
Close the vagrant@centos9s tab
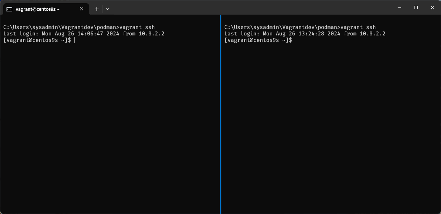point(82,9)
